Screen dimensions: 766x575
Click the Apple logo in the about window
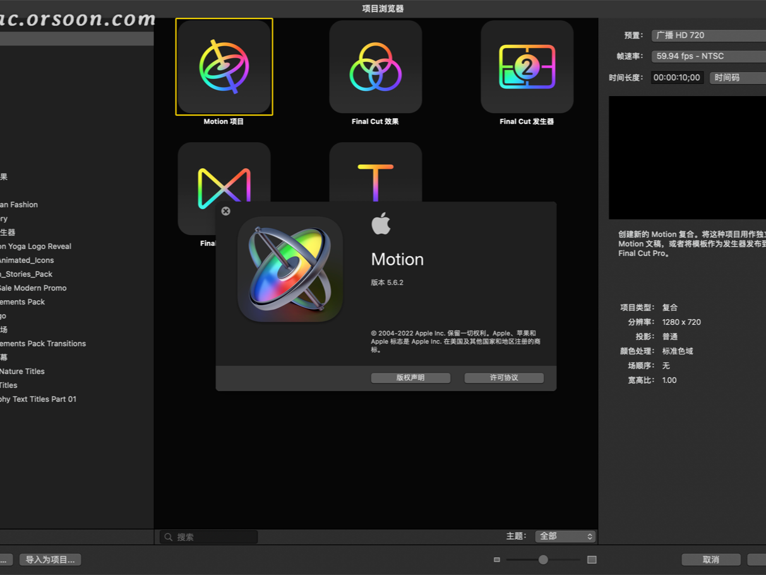point(381,223)
